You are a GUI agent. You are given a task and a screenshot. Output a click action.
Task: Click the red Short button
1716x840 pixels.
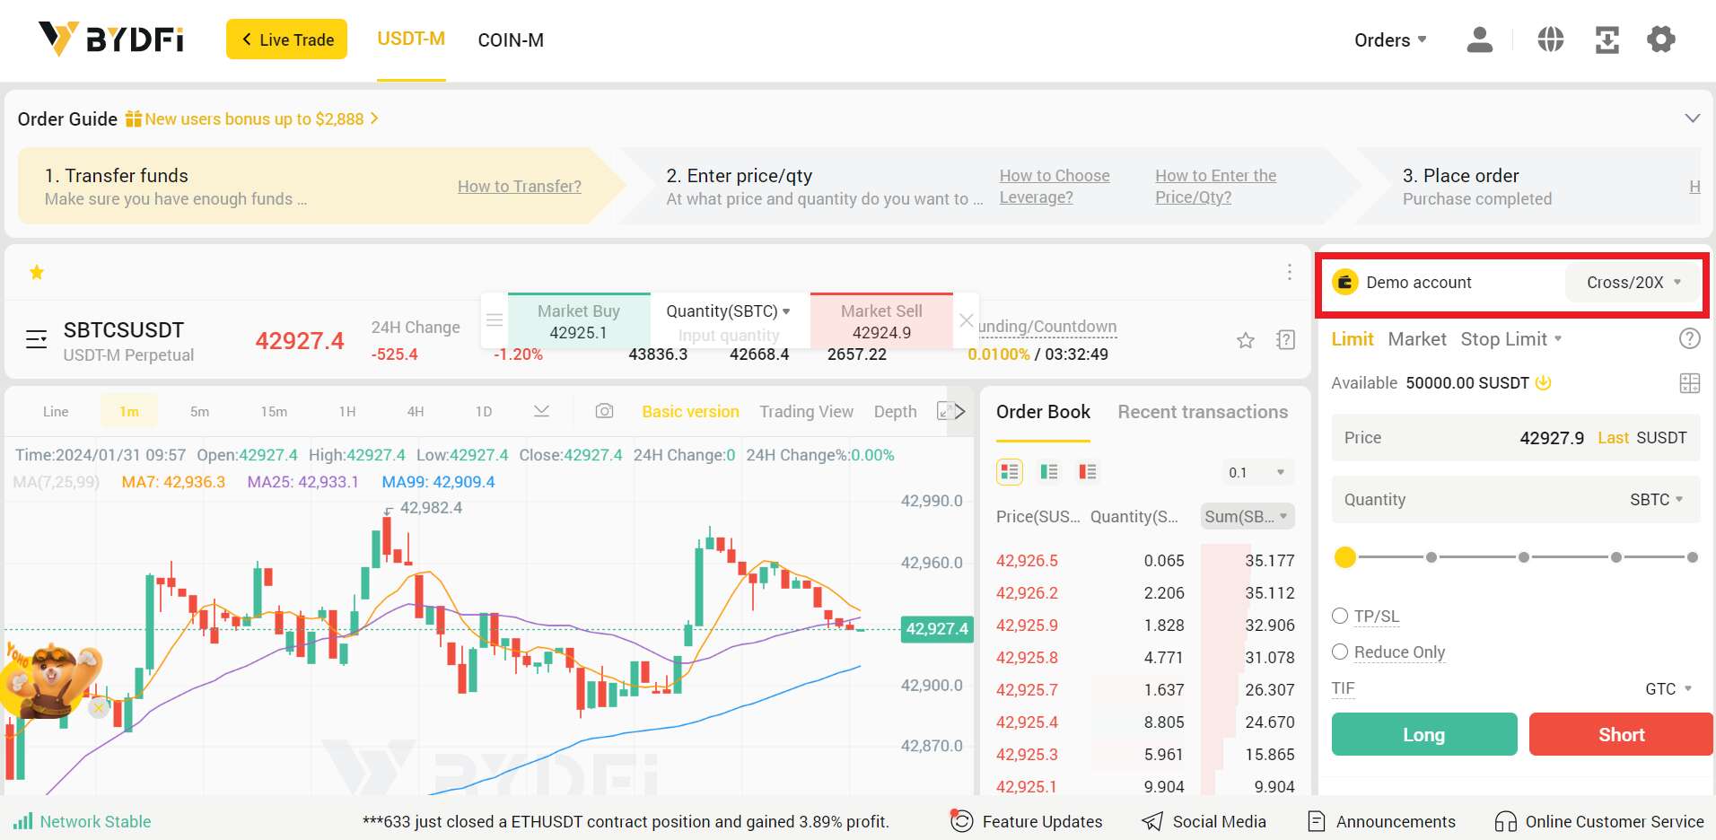coord(1621,734)
